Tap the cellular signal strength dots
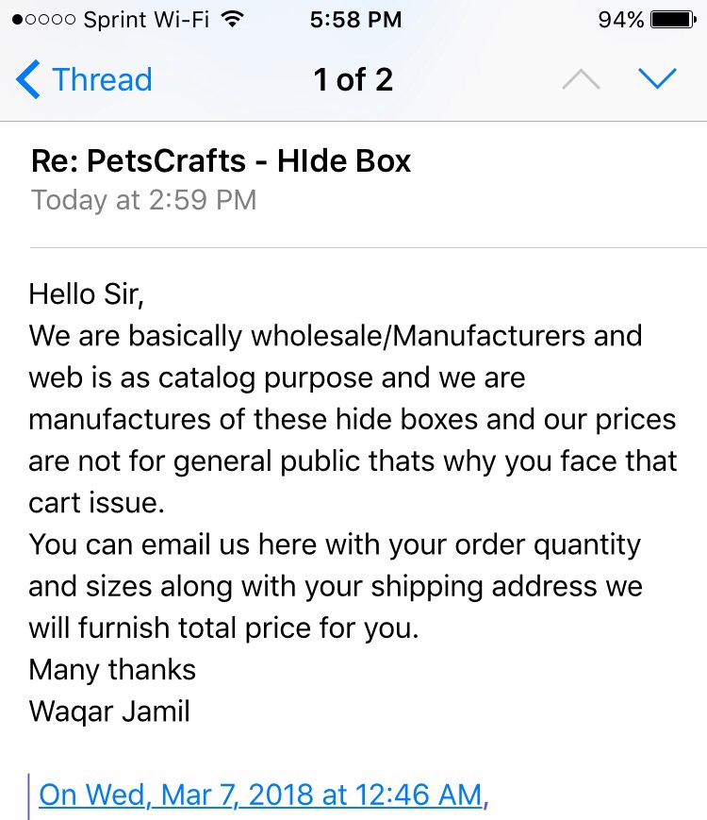Viewport: 707px width, 820px height. [x=43, y=20]
